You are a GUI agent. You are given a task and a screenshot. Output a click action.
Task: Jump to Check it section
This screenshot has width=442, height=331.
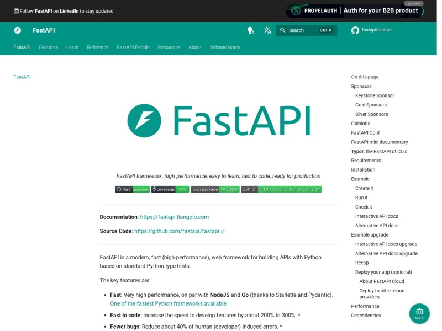click(364, 207)
